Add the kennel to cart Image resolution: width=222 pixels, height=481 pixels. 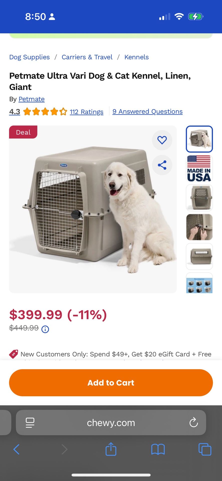point(111,383)
